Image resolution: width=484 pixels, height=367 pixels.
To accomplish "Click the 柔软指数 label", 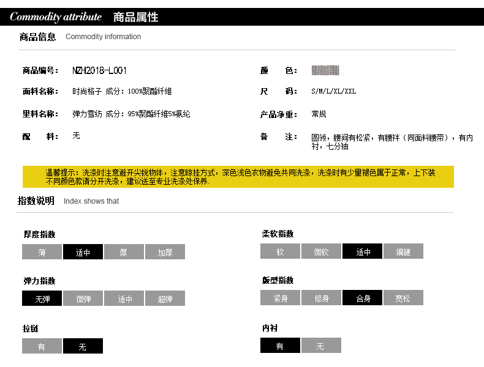I will pyautogui.click(x=278, y=234).
